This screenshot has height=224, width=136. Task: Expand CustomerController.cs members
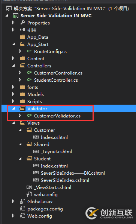click(x=20, y=73)
